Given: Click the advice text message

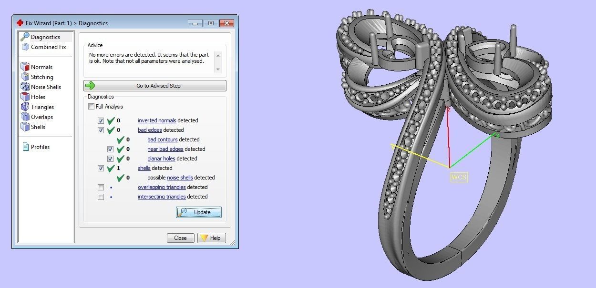Looking at the screenshot, I should click(x=149, y=58).
